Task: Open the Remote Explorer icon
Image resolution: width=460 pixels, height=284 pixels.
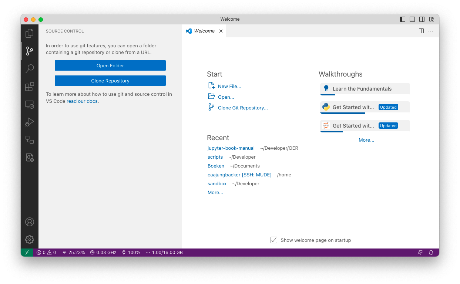Action: pyautogui.click(x=29, y=104)
